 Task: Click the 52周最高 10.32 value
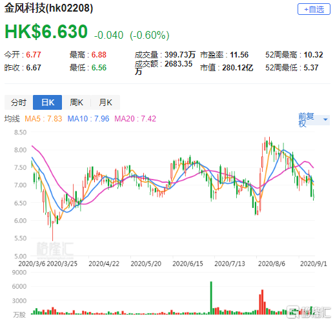click(x=313, y=55)
